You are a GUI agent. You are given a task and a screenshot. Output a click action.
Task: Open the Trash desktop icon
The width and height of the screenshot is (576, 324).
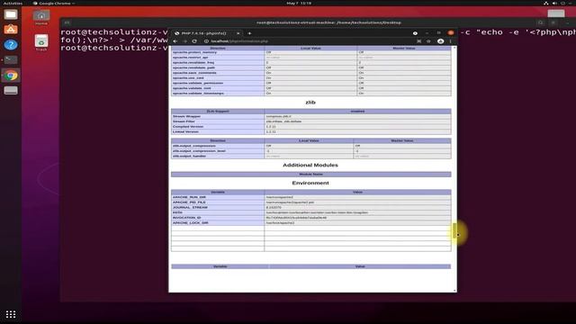[41, 42]
